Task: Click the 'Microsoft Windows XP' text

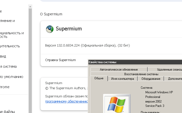Action: (159, 92)
